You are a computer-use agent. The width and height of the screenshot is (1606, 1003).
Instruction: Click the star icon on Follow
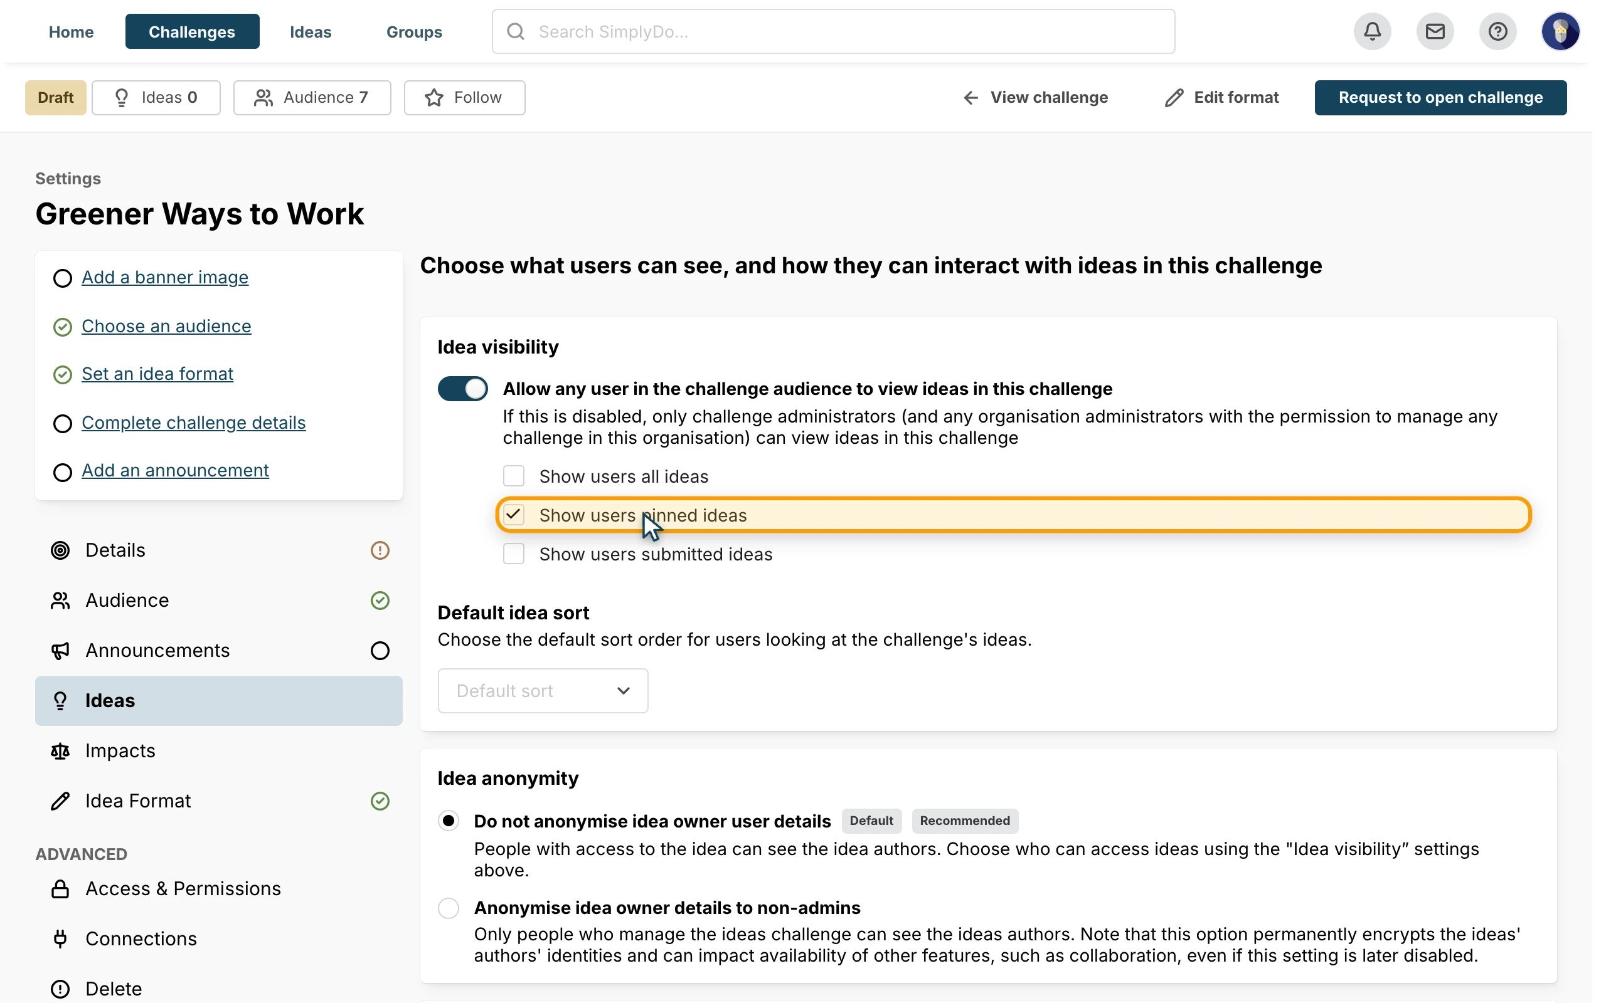click(x=434, y=98)
